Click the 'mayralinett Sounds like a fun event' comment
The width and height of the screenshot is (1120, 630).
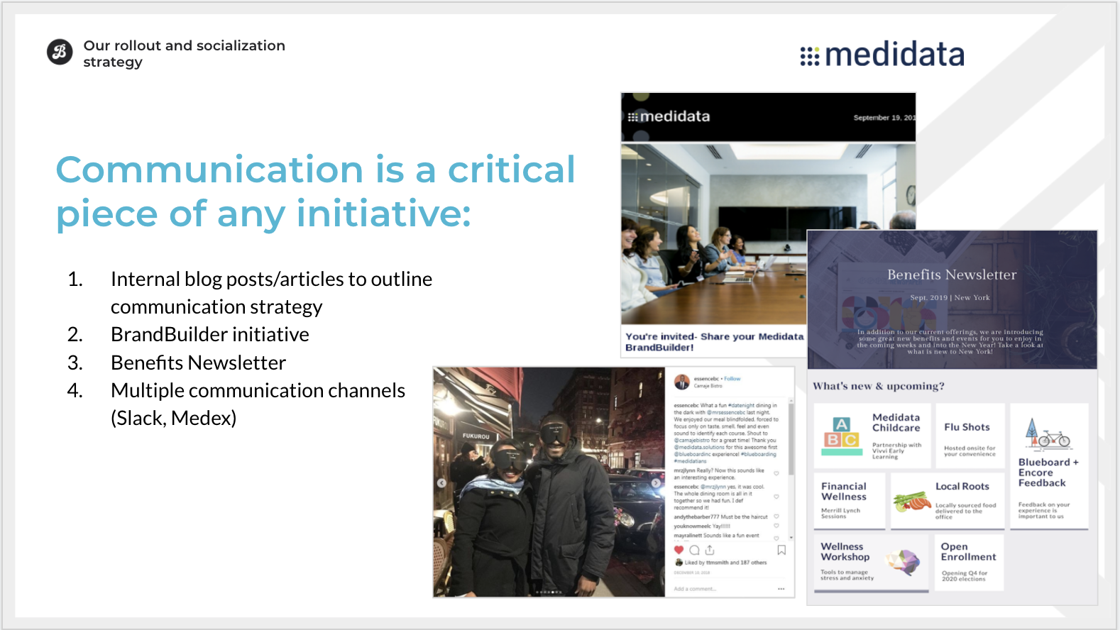[x=716, y=536]
